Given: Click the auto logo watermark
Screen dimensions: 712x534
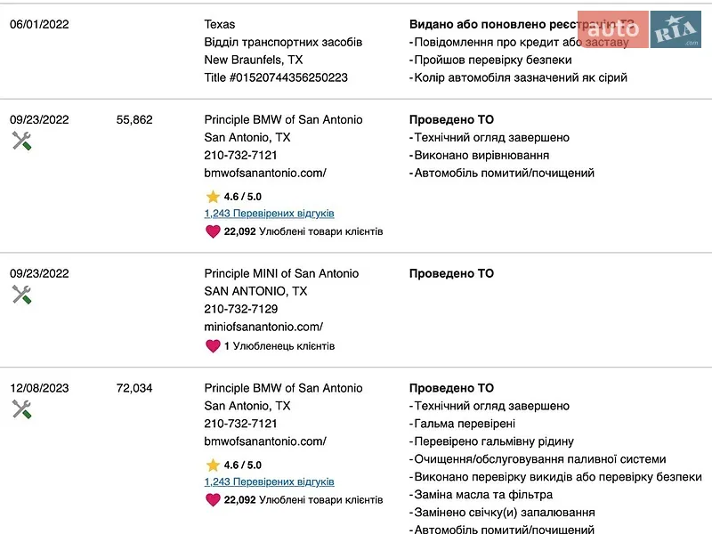Looking at the screenshot, I should click(x=613, y=29).
